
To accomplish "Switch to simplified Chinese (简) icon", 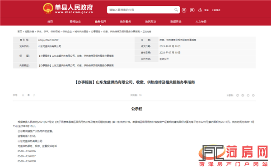I will tap(184, 10).
